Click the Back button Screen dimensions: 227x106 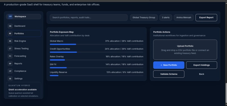pyautogui.click(x=202, y=74)
